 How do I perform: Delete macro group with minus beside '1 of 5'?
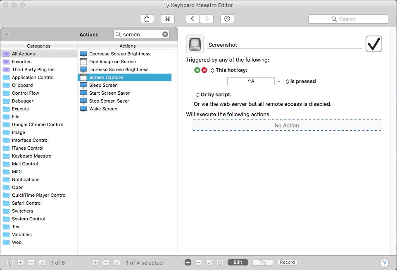31,263
